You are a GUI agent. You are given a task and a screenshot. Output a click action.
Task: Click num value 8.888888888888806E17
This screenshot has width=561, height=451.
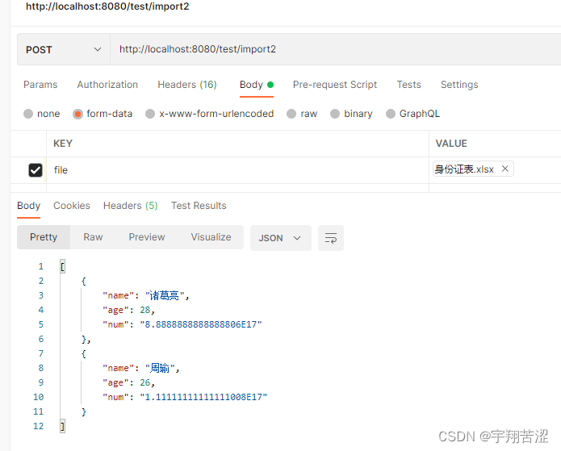(x=201, y=325)
